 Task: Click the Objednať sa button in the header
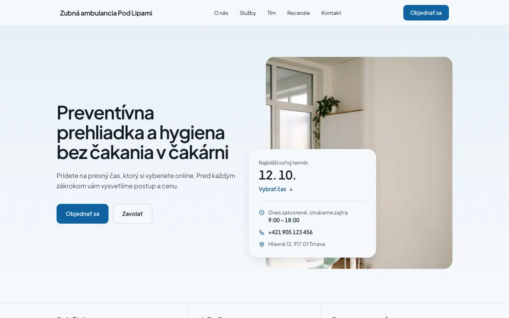[x=426, y=13]
